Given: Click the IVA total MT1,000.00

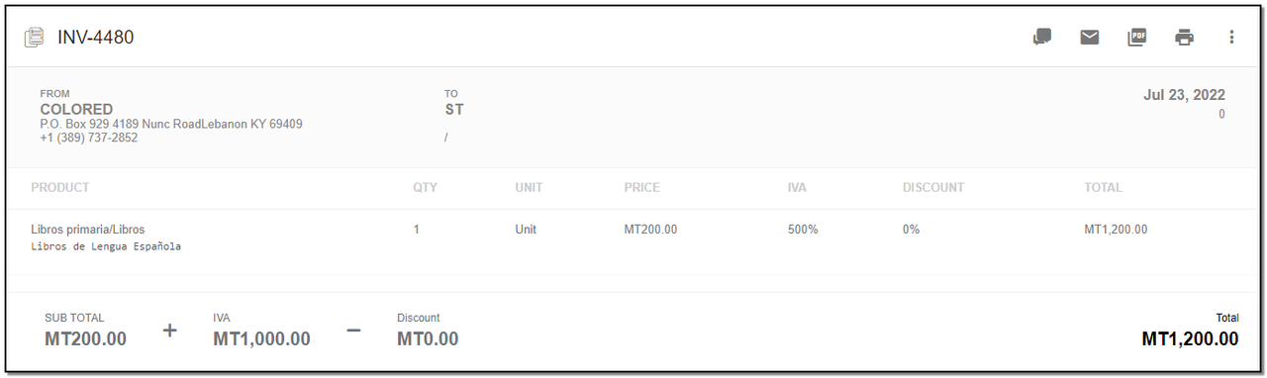Looking at the screenshot, I should tap(261, 338).
